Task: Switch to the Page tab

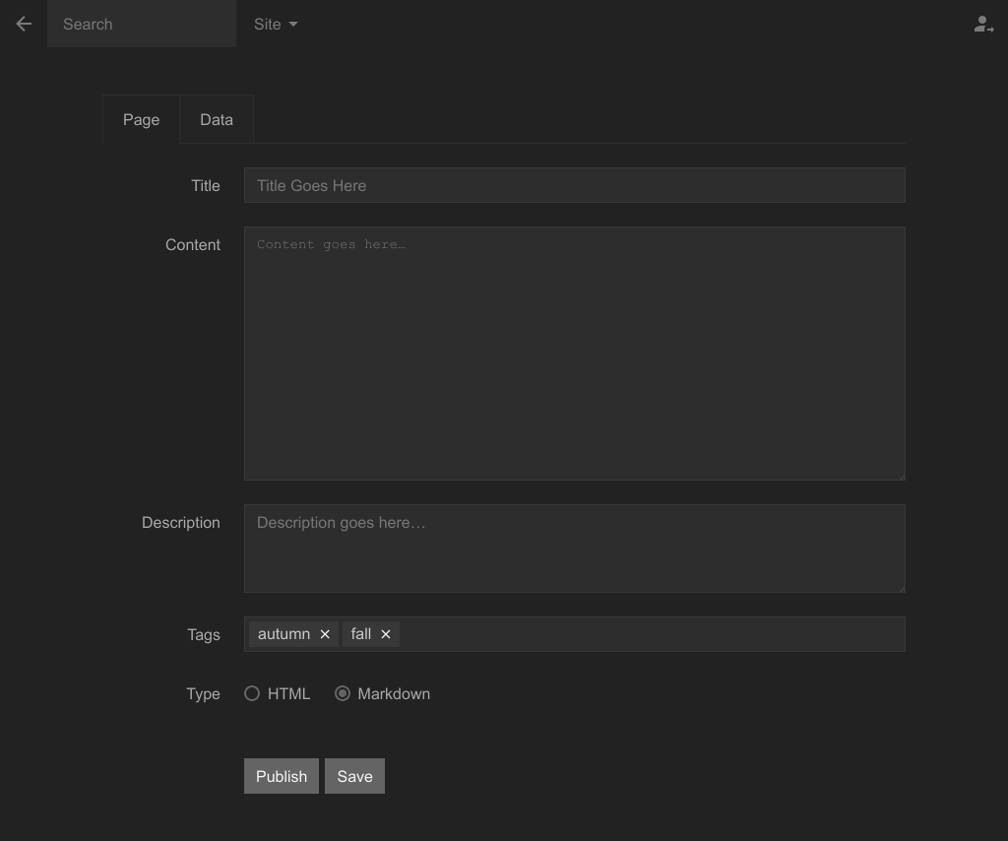Action: tap(141, 119)
